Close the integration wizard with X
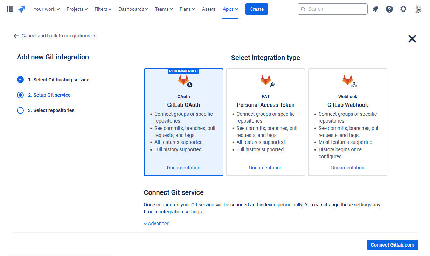Screen dimensions: 430x256 [x=412, y=39]
